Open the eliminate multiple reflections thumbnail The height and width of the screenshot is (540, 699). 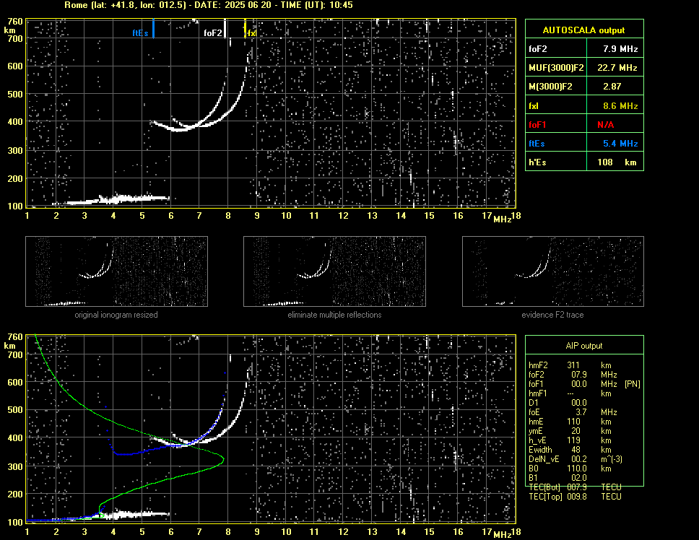tap(334, 271)
